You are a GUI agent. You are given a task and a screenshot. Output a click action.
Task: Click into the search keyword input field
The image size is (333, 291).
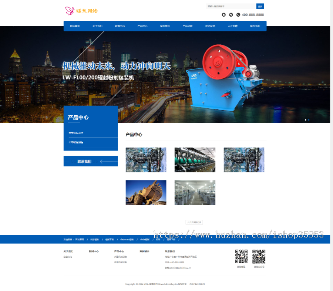pyautogui.click(x=231, y=6)
